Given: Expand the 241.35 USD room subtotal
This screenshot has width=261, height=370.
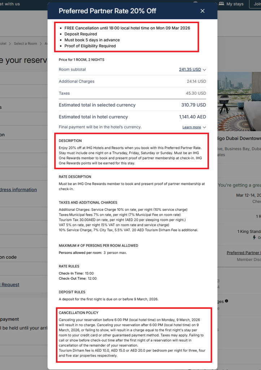Looking at the screenshot, I should point(190,69).
